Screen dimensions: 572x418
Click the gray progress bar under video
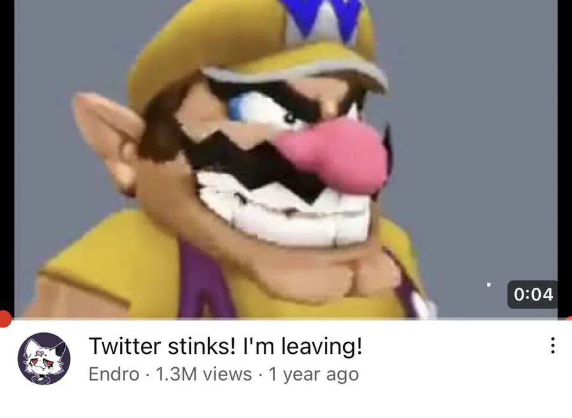tap(286, 319)
